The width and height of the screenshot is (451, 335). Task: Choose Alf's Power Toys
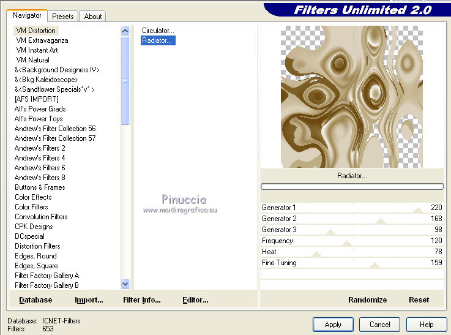[x=39, y=119]
